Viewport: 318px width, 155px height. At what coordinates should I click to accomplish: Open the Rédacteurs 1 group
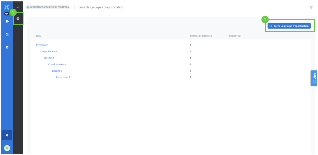tap(63, 77)
